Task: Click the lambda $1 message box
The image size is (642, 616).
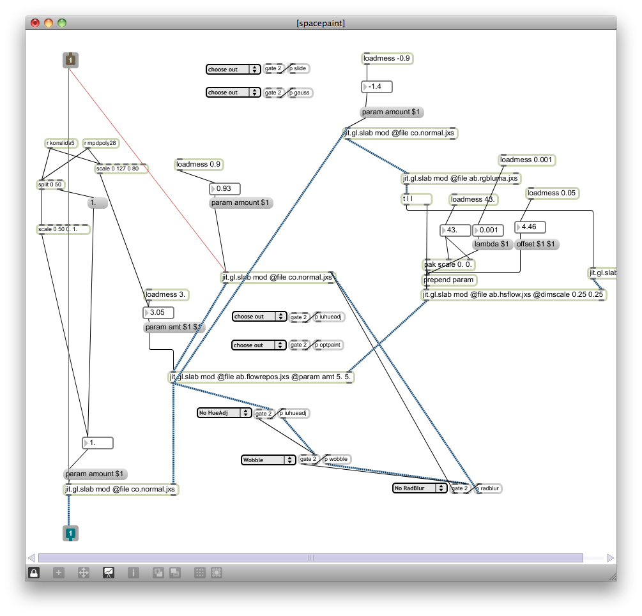Action: tap(492, 244)
